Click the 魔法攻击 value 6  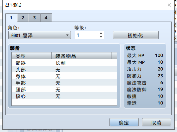(162, 83)
